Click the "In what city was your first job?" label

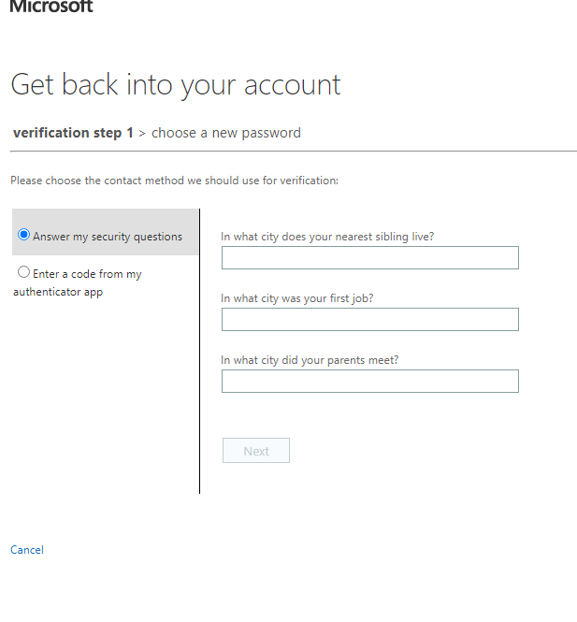pyautogui.click(x=304, y=298)
